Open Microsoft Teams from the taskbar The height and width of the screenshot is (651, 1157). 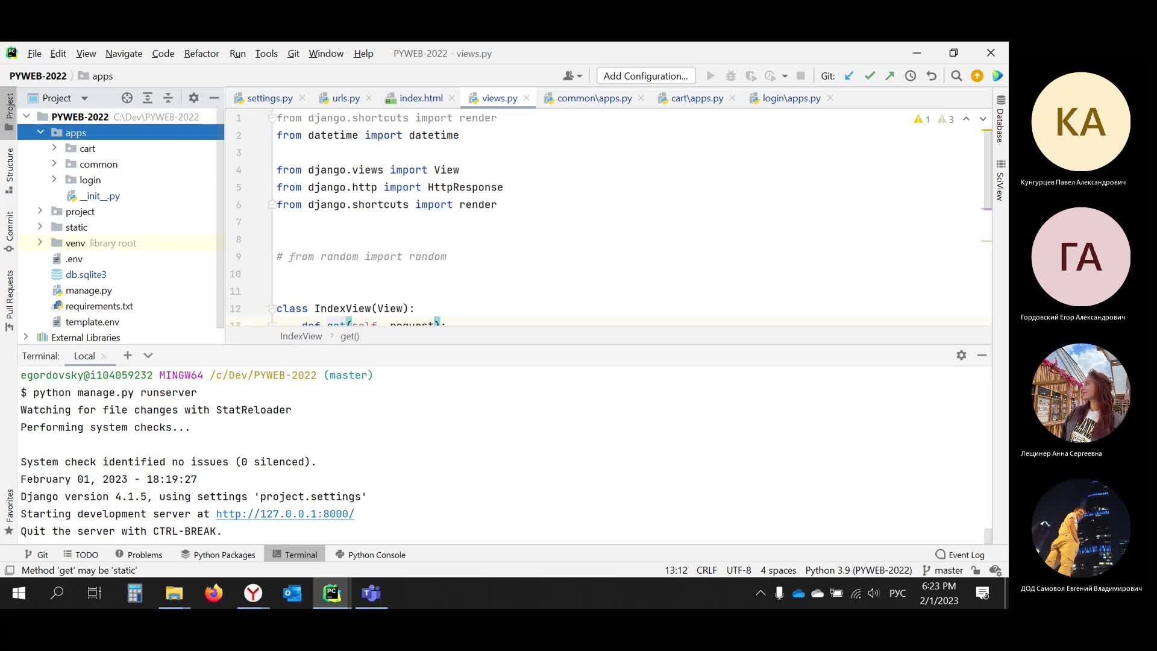[371, 594]
